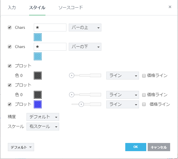Click the blue plot's line width slider
The width and height of the screenshot is (178, 159).
pyautogui.click(x=86, y=104)
